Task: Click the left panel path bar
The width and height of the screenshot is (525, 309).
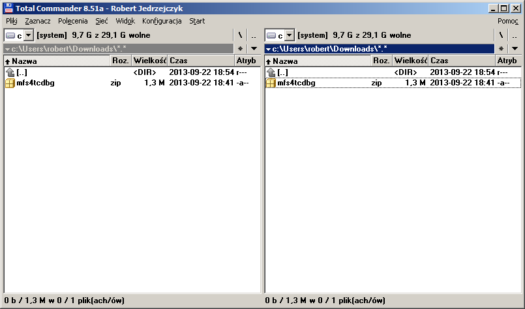Action: pyautogui.click(x=119, y=49)
